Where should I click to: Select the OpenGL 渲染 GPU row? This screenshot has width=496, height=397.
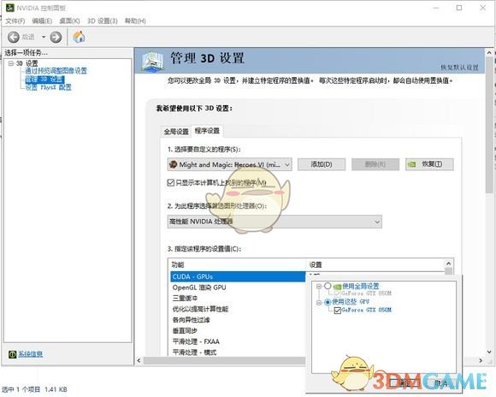pos(238,287)
